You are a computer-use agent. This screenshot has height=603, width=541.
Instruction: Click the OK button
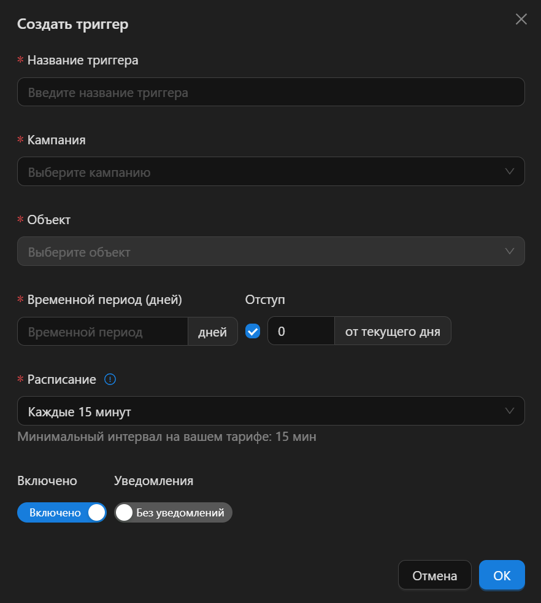tap(502, 575)
